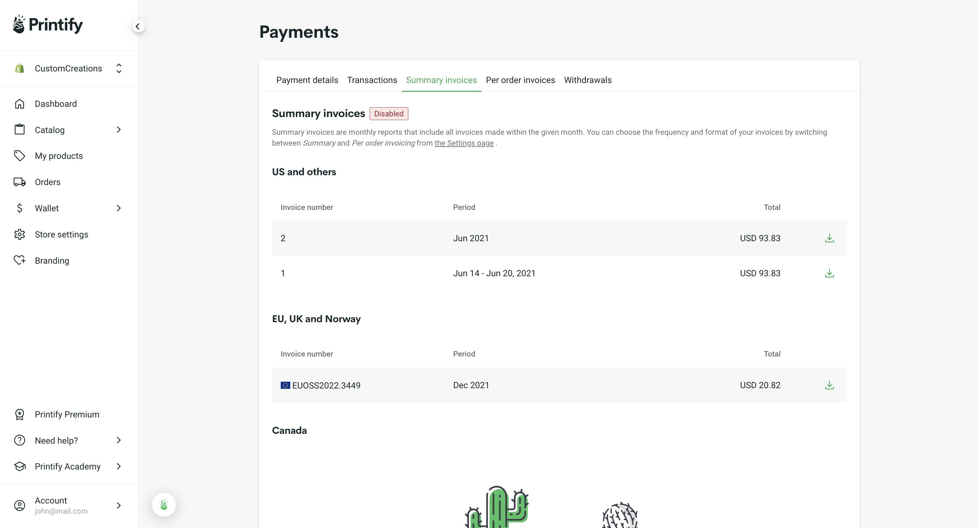Download the Jun 2021 summary invoice
The image size is (978, 528).
(x=830, y=238)
